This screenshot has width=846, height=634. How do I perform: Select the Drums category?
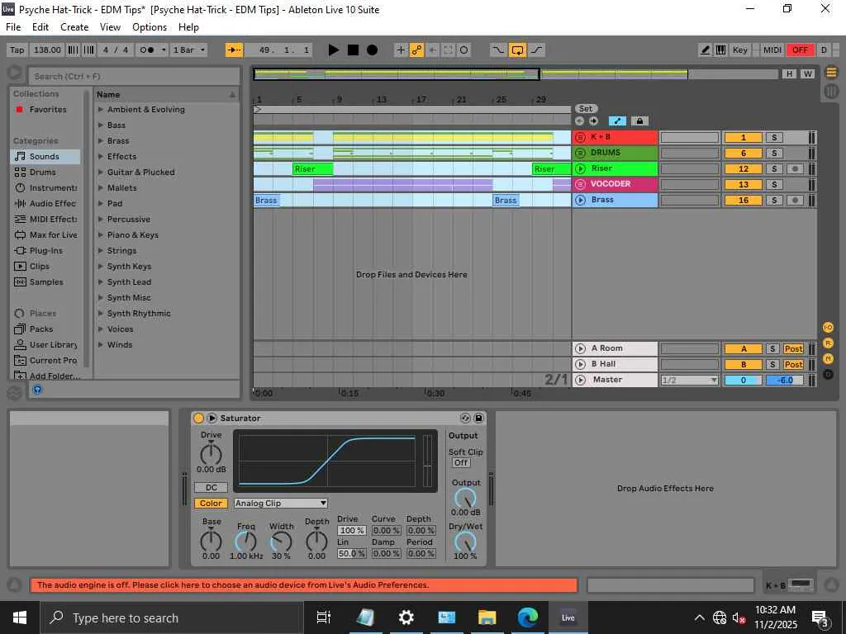coord(45,172)
